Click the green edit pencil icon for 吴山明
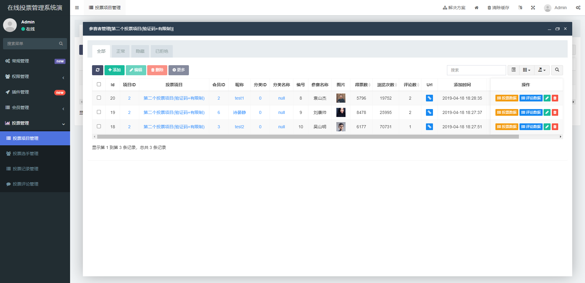Screen dimensions: 585x283 [547, 127]
